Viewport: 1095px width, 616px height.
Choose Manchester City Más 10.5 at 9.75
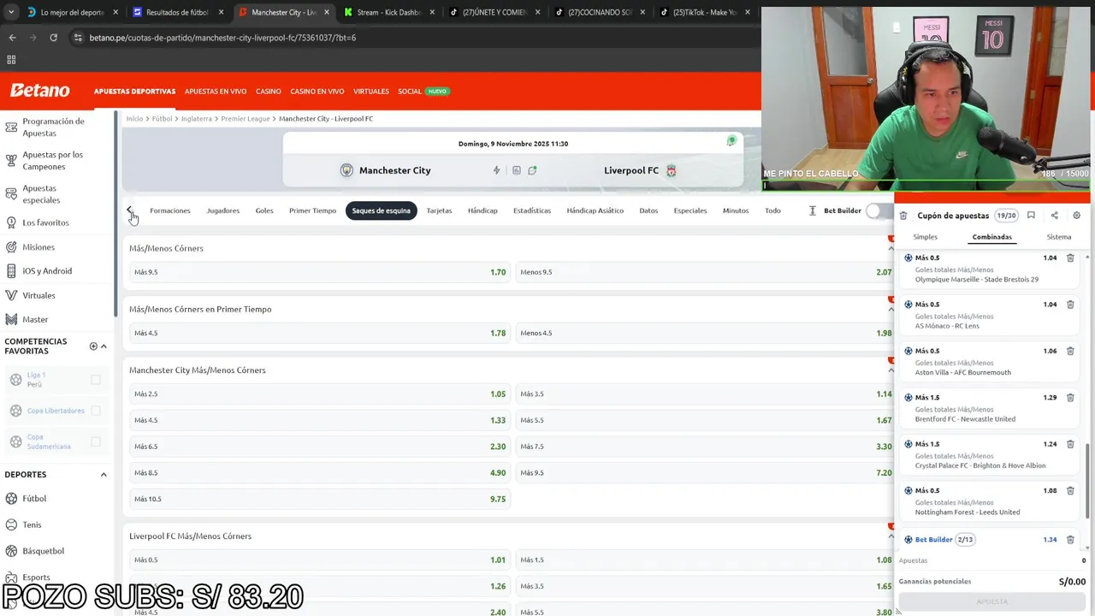pos(319,499)
